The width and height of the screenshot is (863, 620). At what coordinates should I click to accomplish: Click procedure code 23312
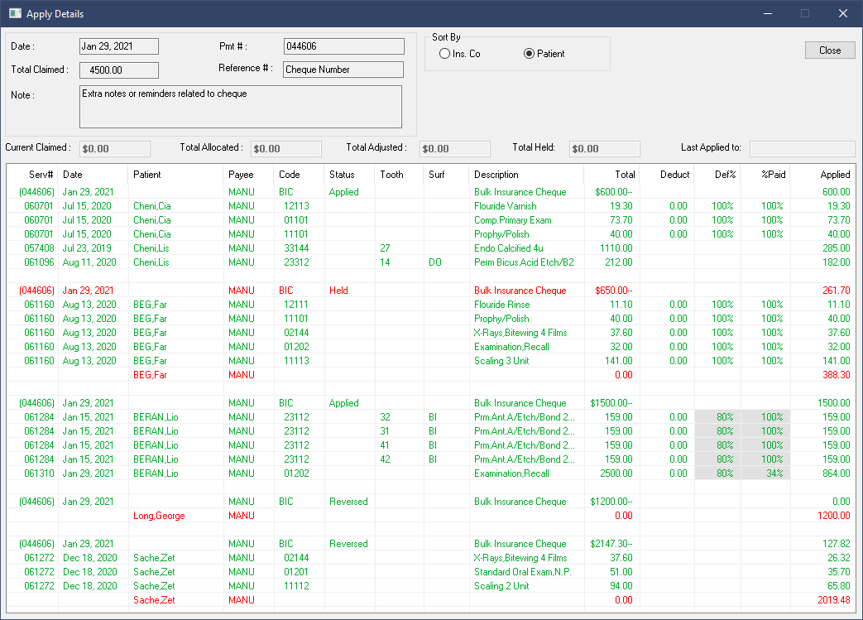[x=297, y=262]
